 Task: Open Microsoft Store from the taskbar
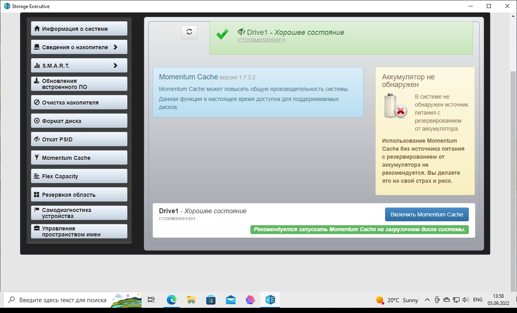pos(211,300)
